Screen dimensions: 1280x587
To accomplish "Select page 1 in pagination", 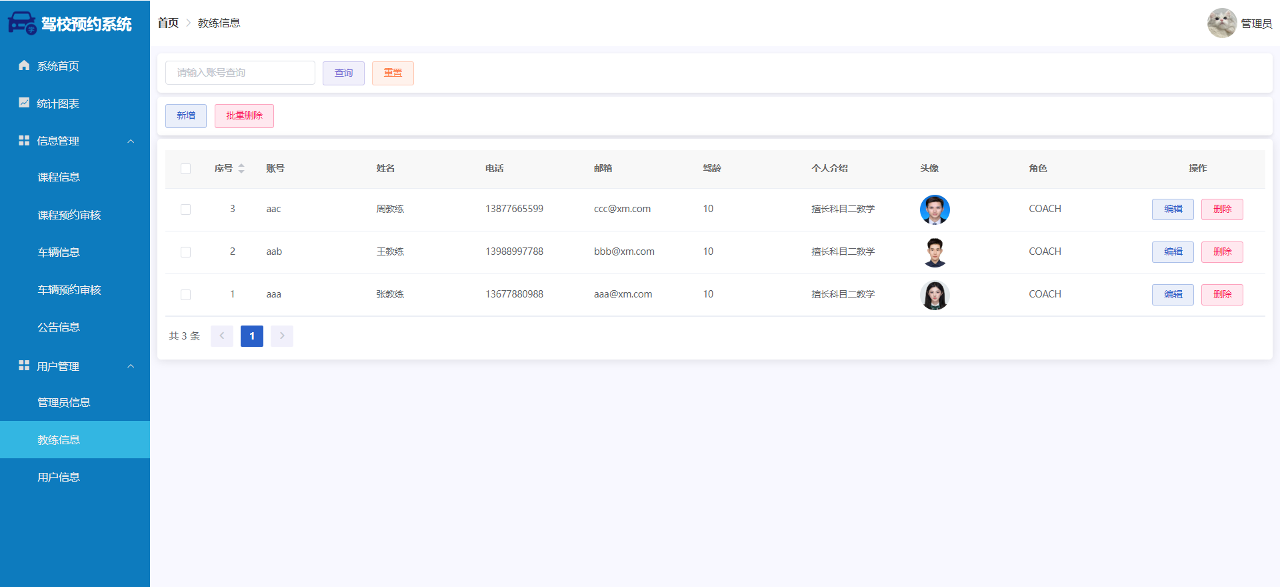I will (252, 336).
